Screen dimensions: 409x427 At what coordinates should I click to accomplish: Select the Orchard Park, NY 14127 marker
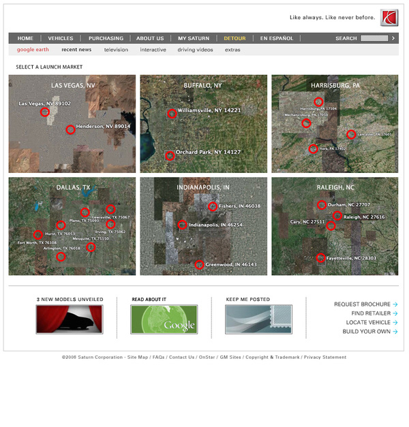point(170,156)
